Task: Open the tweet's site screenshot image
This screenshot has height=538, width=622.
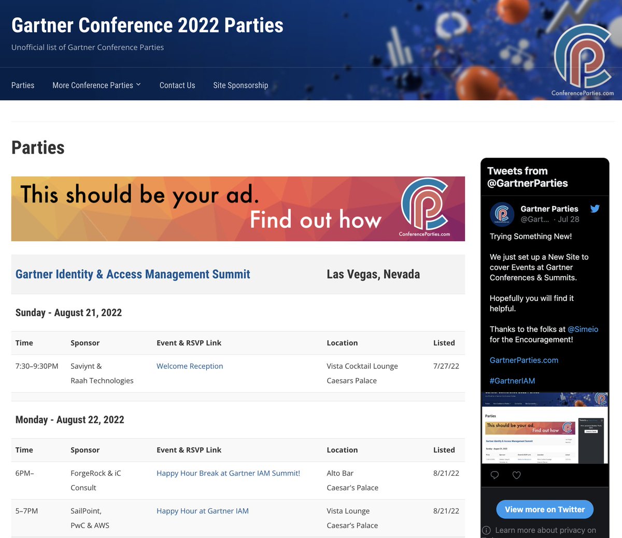Action: [x=545, y=428]
